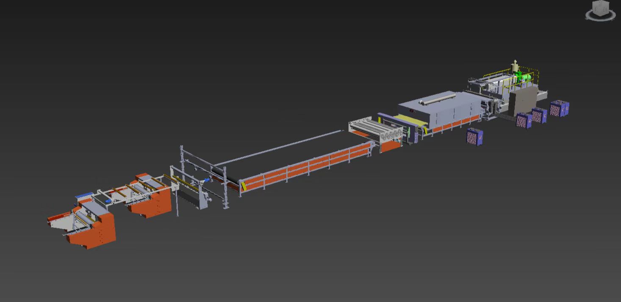Click the rightmost blue chiller unit
The image size is (621, 302).
tap(560, 109)
